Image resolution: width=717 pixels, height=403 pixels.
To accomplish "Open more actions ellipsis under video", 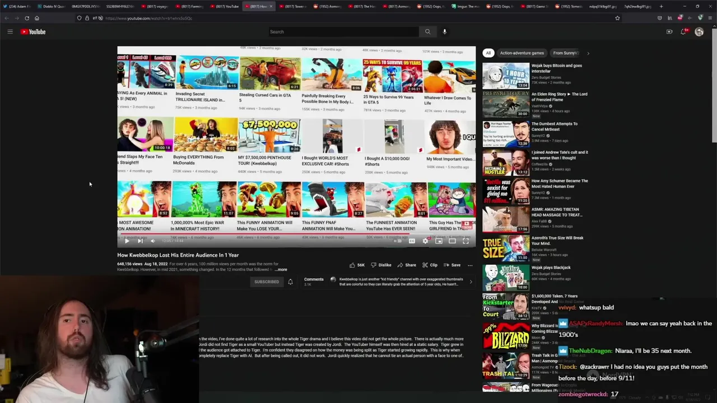I will (x=470, y=265).
